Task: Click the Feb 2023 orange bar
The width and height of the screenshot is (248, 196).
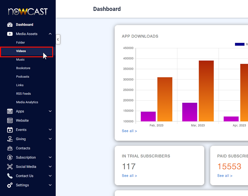Action: (165, 99)
